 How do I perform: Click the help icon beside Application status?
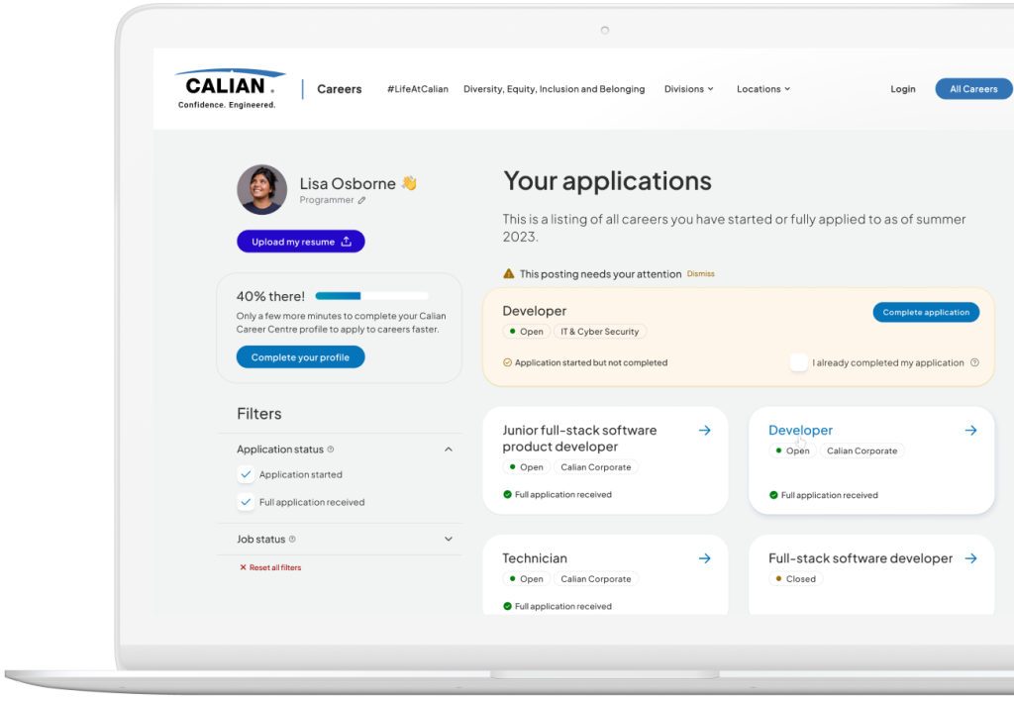click(x=331, y=449)
